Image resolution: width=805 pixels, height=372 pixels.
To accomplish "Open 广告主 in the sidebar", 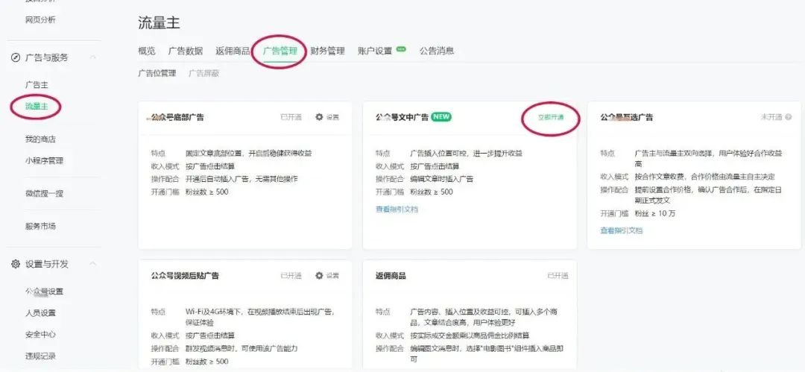I will (37, 85).
